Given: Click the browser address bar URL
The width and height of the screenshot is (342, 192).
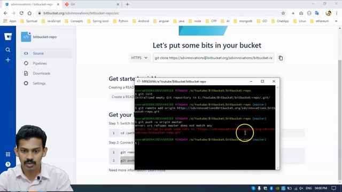Looking at the screenshot, I should [81, 13].
